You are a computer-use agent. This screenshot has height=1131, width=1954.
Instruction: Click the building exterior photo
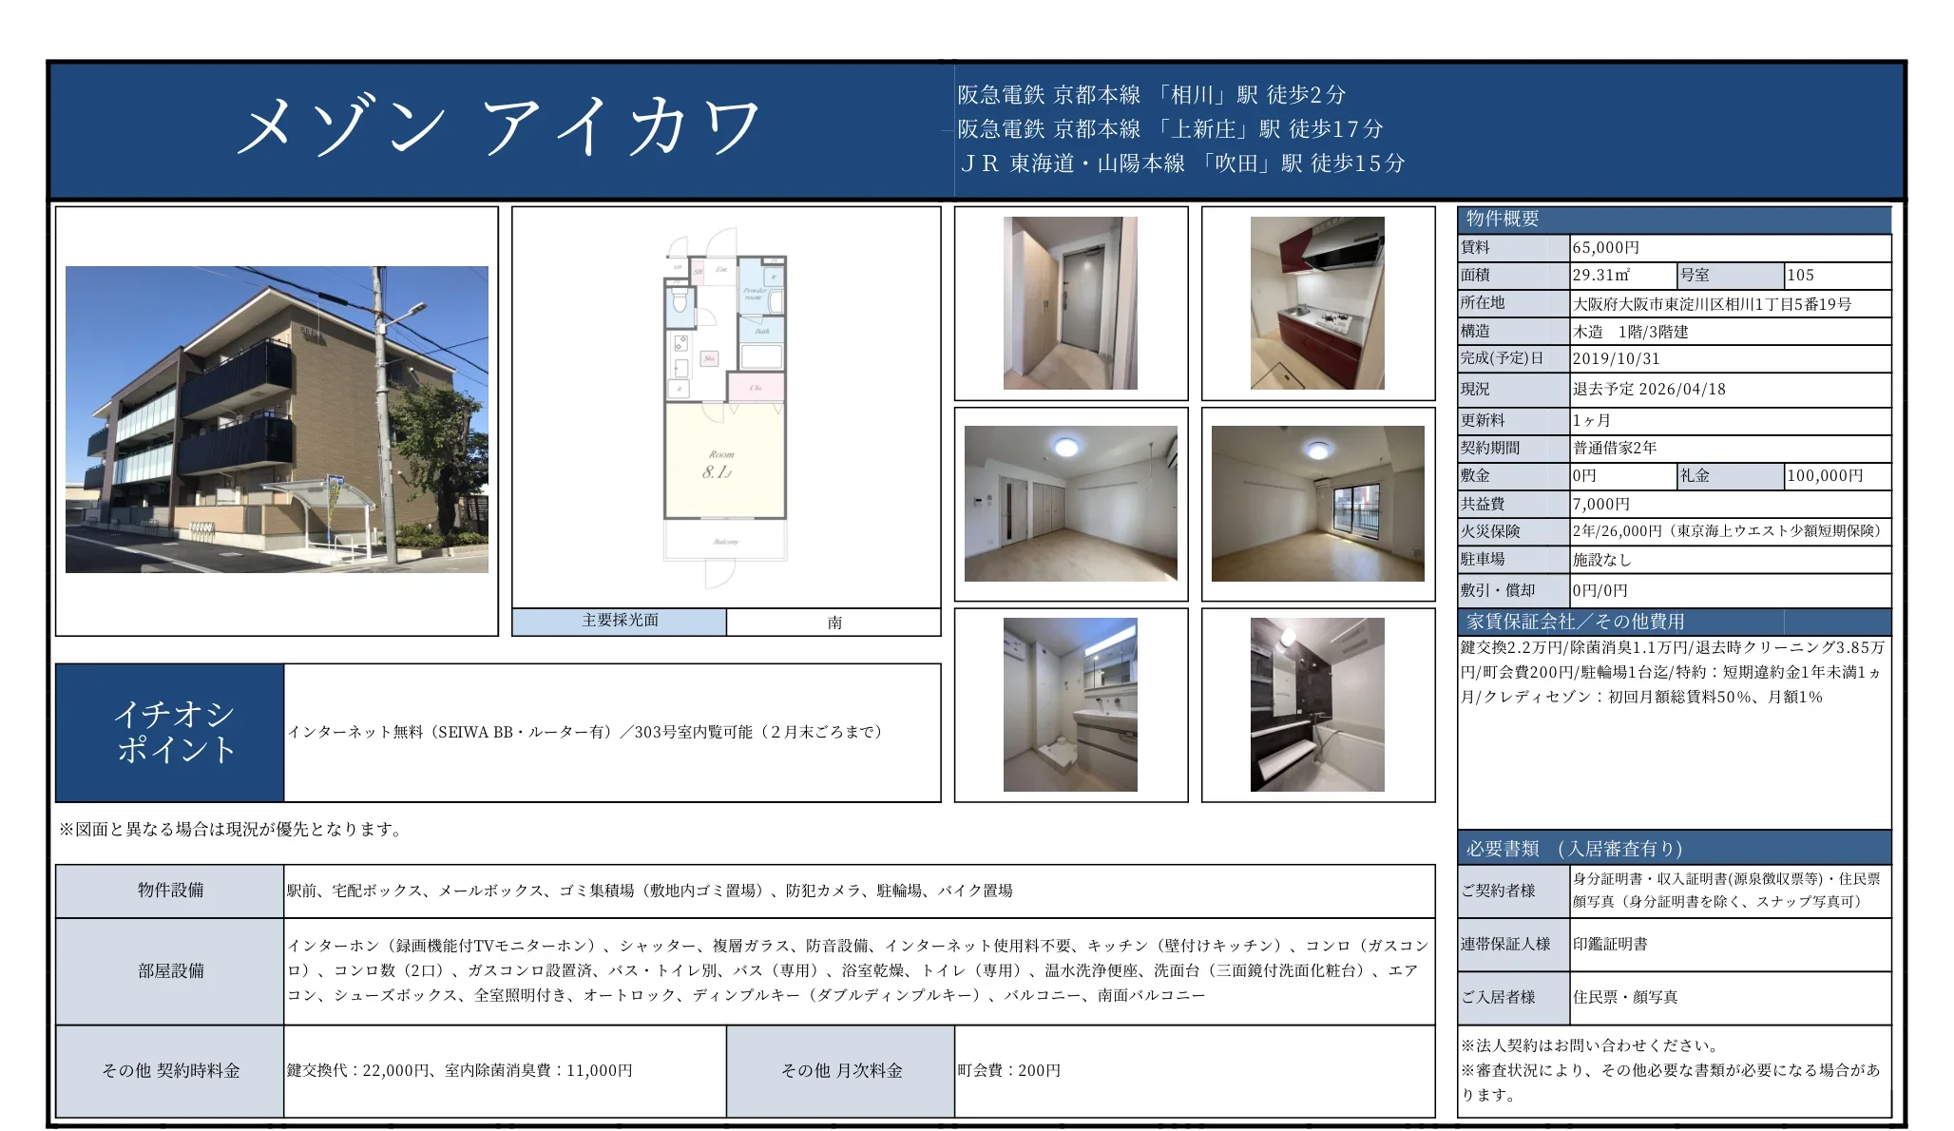[x=277, y=419]
